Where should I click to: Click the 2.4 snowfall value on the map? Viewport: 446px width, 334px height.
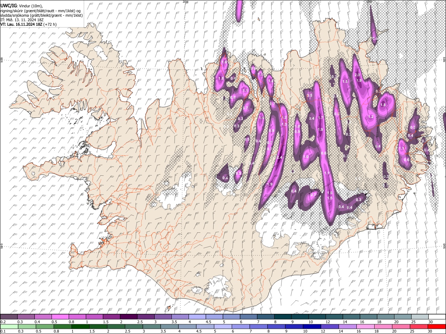coord(279,158)
